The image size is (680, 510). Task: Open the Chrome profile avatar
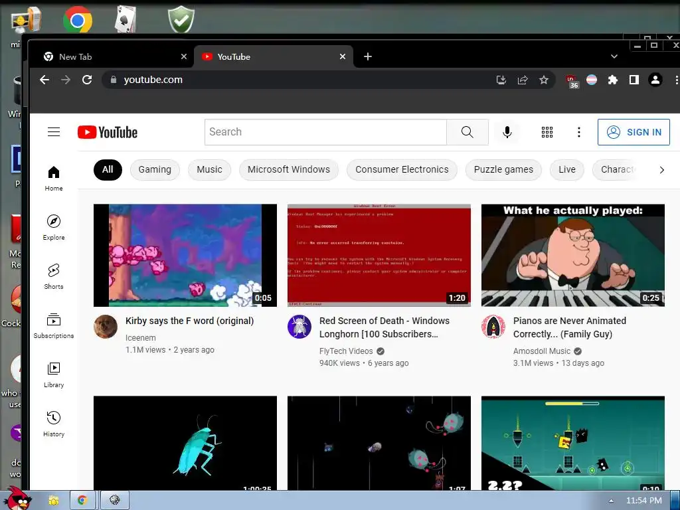[x=655, y=80]
